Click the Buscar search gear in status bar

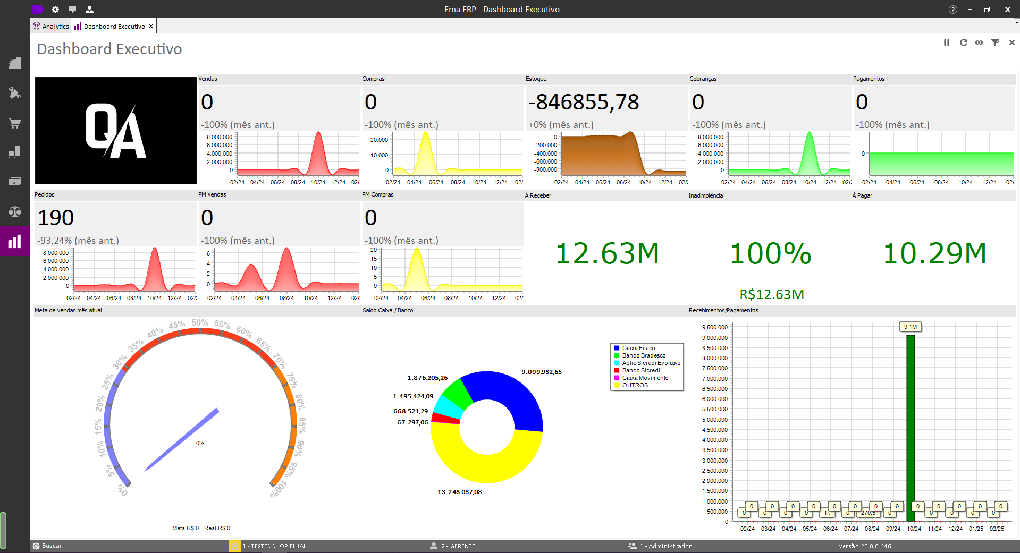click(36, 546)
